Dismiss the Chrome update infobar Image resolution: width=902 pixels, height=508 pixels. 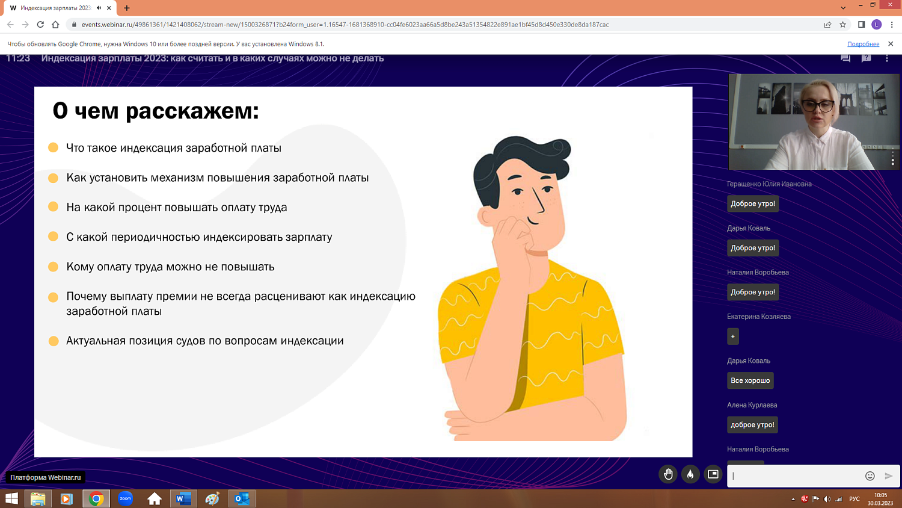click(891, 44)
